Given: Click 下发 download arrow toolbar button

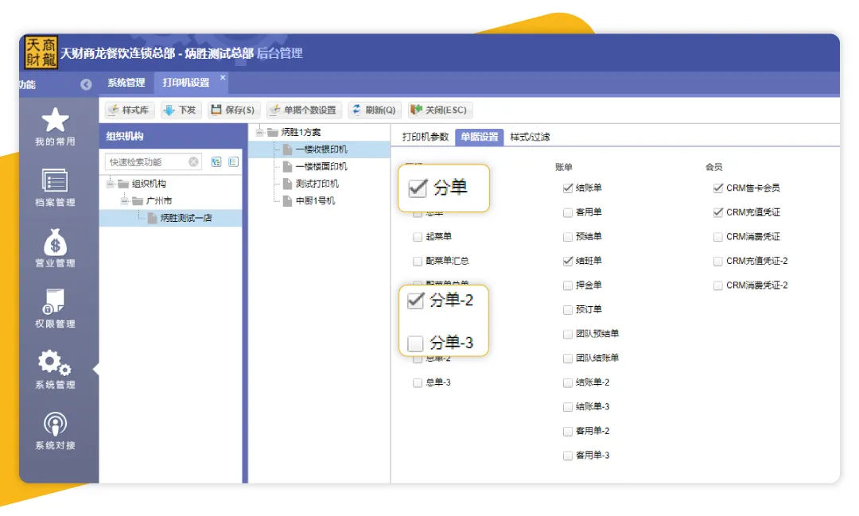Looking at the screenshot, I should (180, 110).
